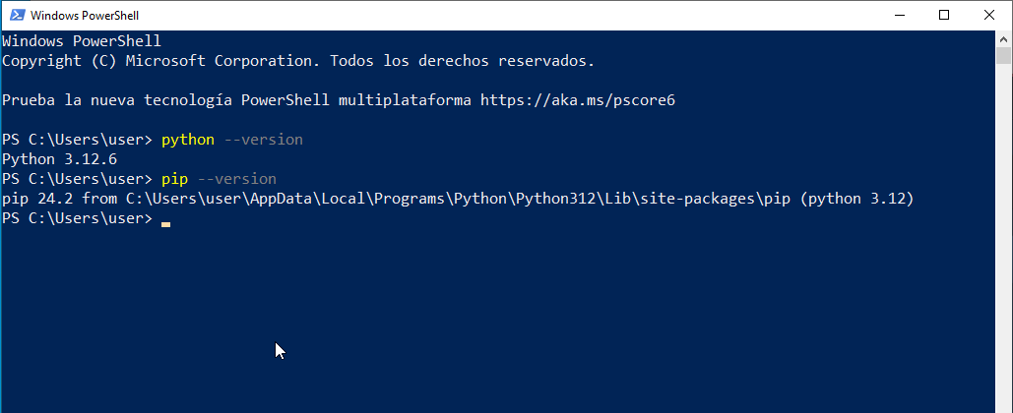Screen dimensions: 1013x413
Task: Click the scrollbar up arrow
Action: pyautogui.click(x=1003, y=37)
